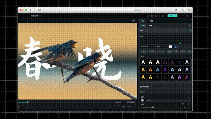Click the volume speaker icon under preview
The width and height of the screenshot is (211, 119).
(x=129, y=106)
